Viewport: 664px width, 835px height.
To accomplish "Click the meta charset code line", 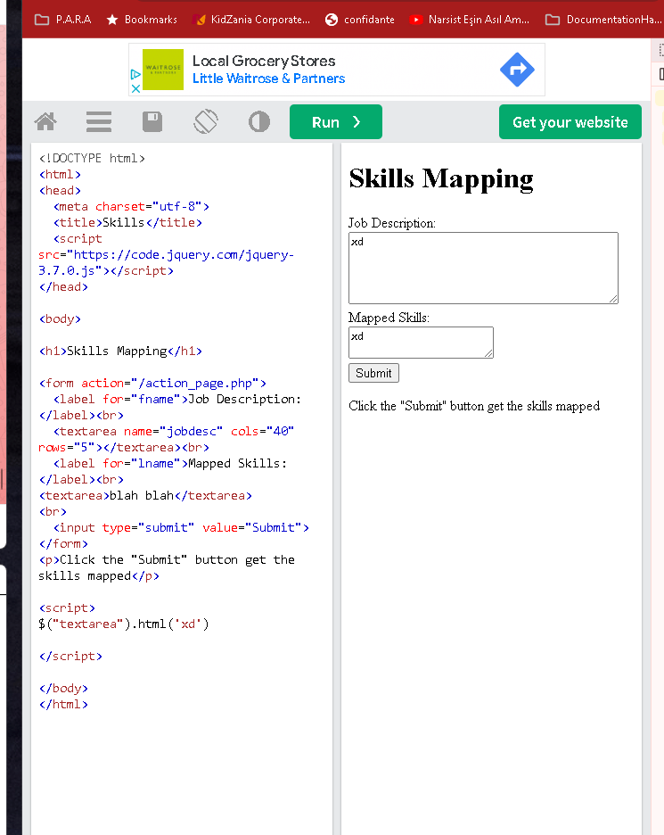I will point(131,206).
